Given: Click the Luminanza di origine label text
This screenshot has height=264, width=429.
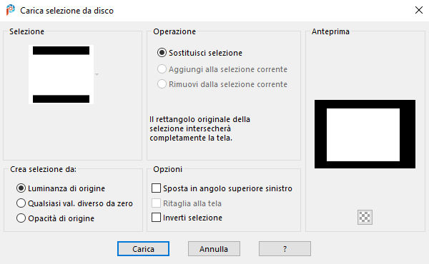Looking at the screenshot, I should tap(66, 188).
